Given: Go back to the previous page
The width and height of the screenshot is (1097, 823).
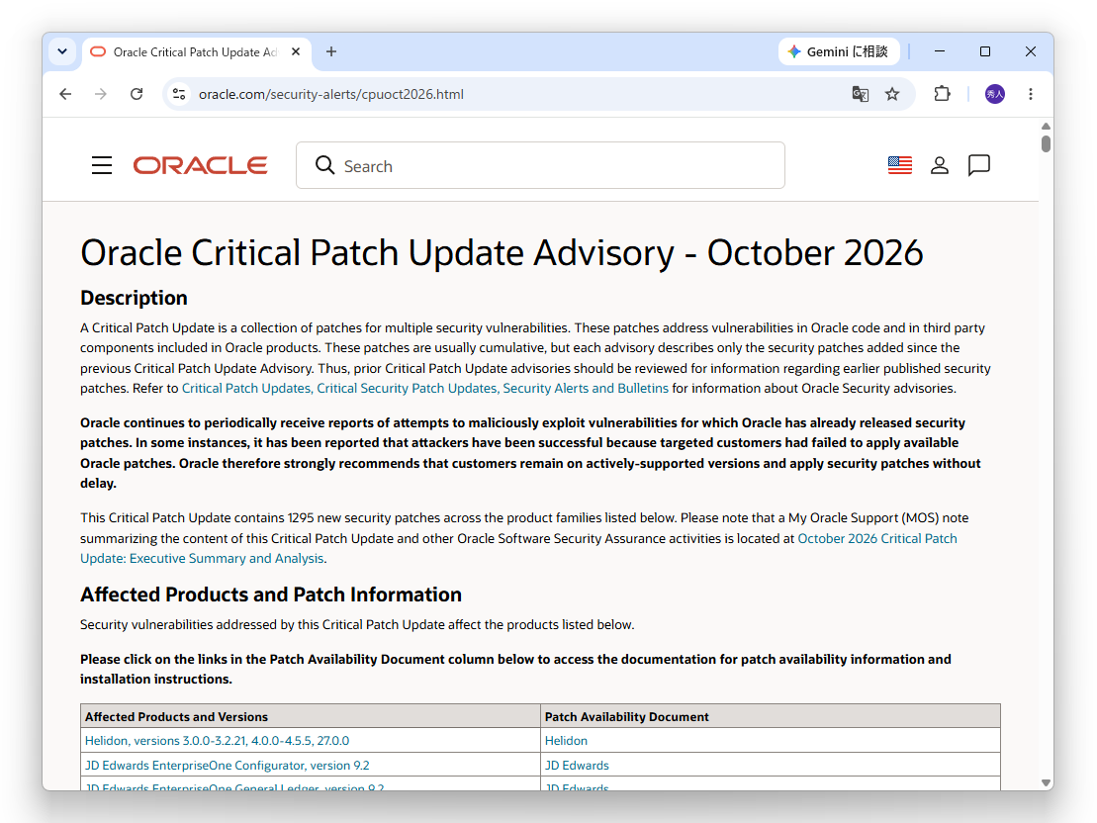Looking at the screenshot, I should [x=65, y=94].
